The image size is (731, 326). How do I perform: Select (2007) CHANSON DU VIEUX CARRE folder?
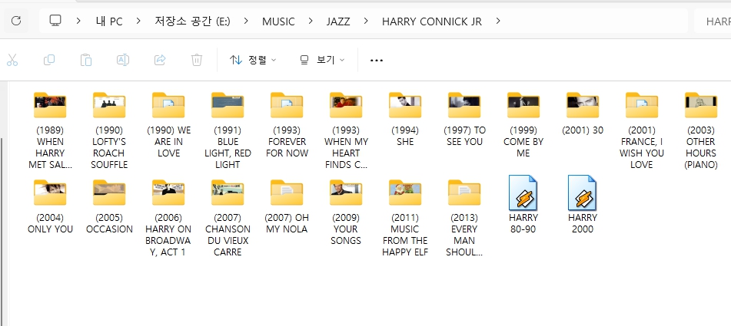(228, 218)
